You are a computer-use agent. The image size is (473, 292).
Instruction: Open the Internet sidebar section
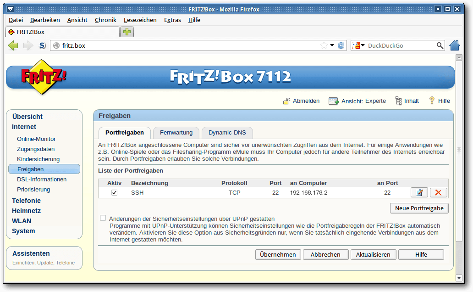coord(24,127)
